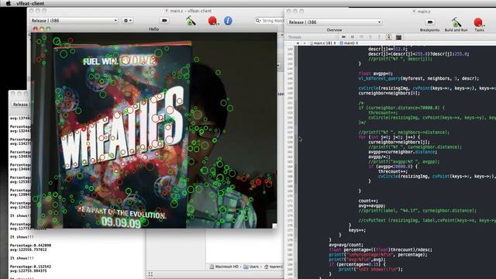The image size is (496, 279).
Task: Click the four-square icon at window bottom left
Action: coord(150,274)
